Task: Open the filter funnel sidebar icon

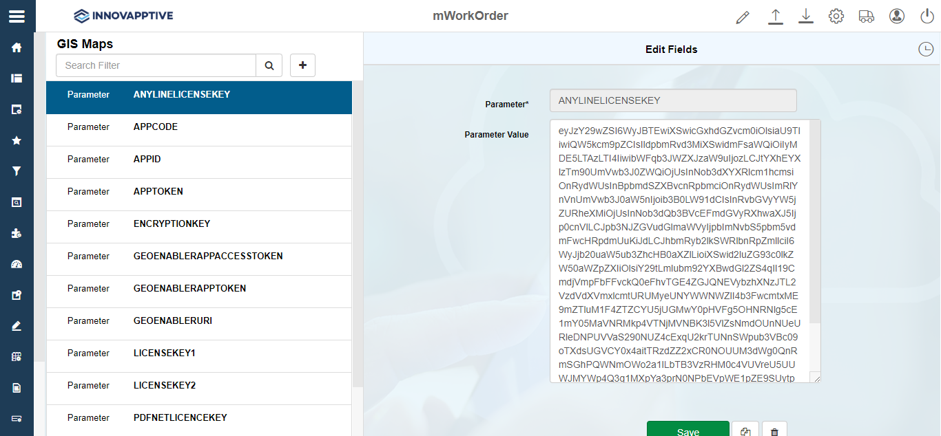Action: coord(17,171)
